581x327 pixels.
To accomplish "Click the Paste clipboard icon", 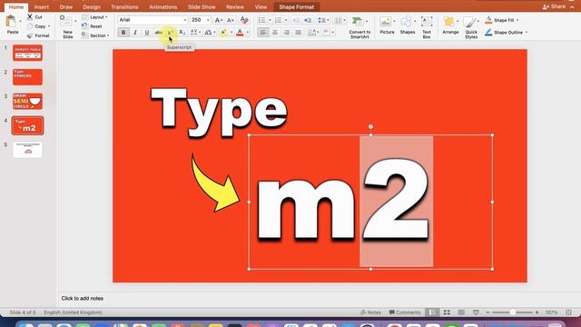I will (12, 22).
